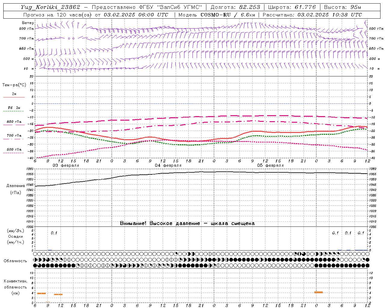Select the 500 гПа temperature legend entry
The width and height of the screenshot is (385, 308).
pyautogui.click(x=14, y=149)
